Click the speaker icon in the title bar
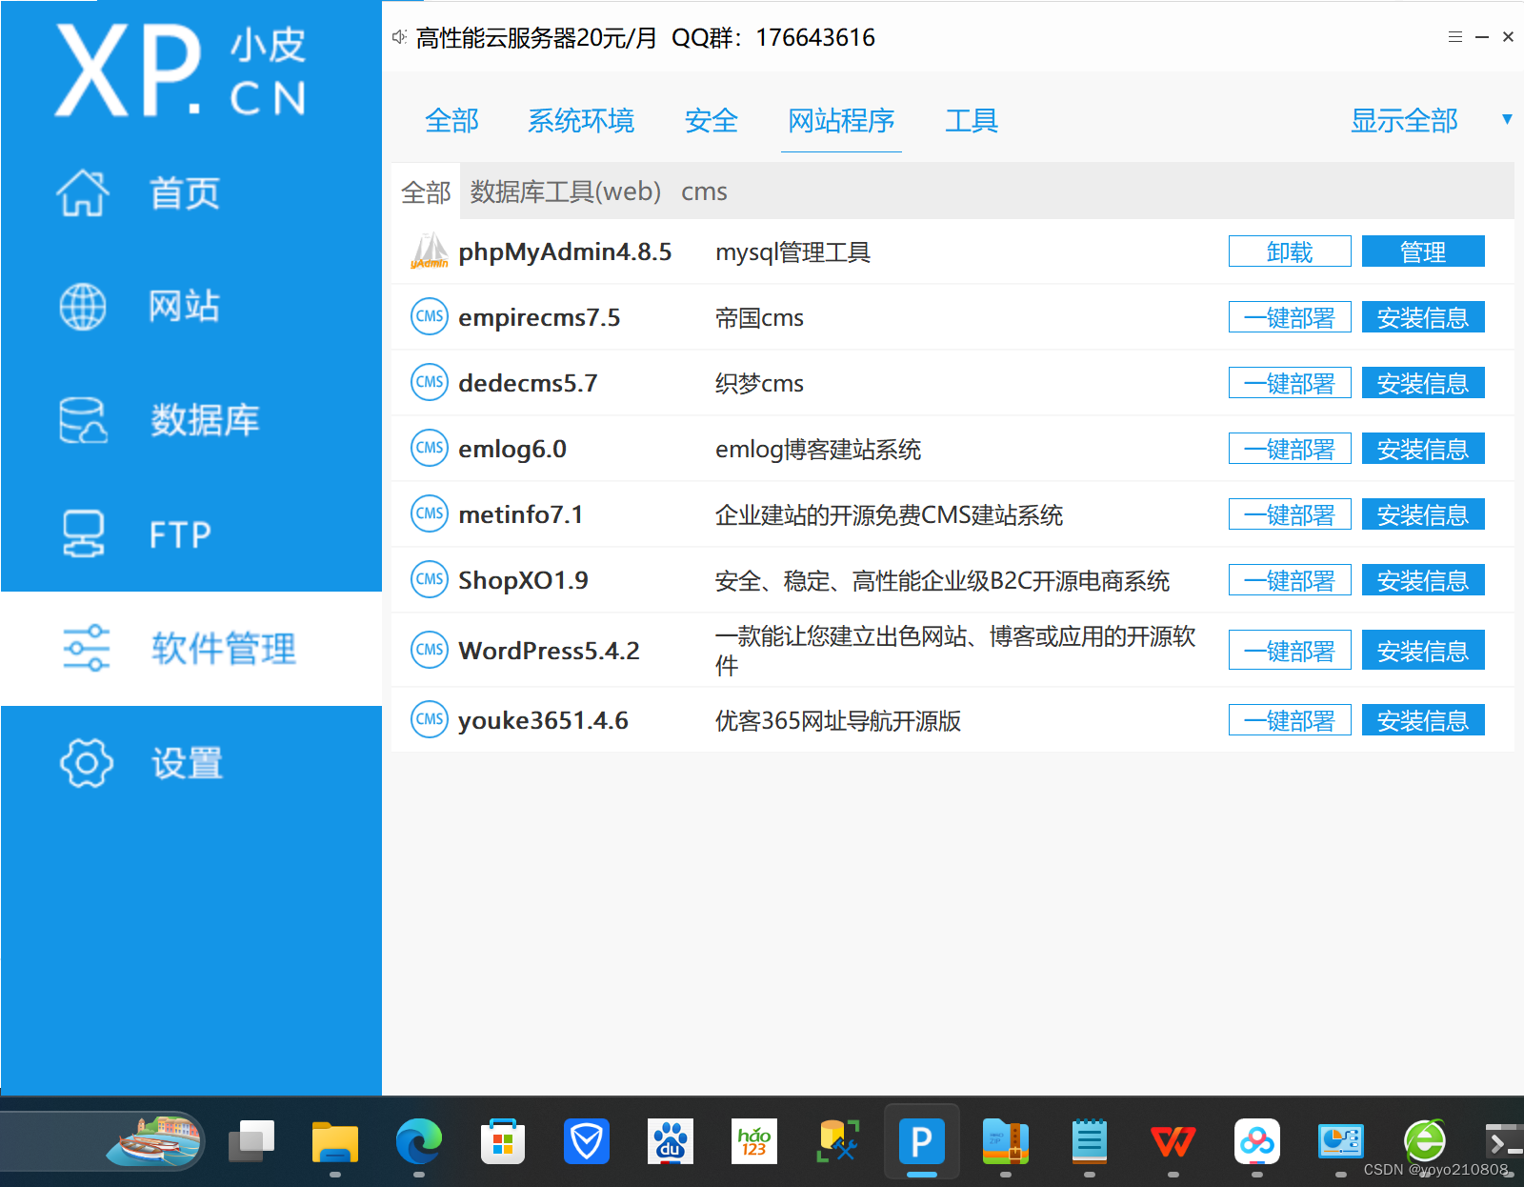Screen dimensions: 1524x1187 (398, 37)
